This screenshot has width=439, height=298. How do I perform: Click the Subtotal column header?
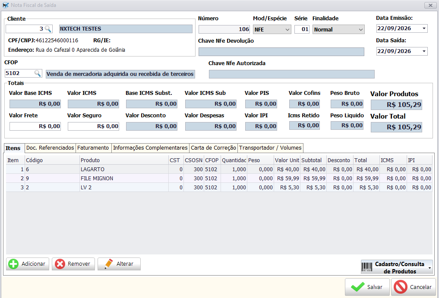[313, 160]
